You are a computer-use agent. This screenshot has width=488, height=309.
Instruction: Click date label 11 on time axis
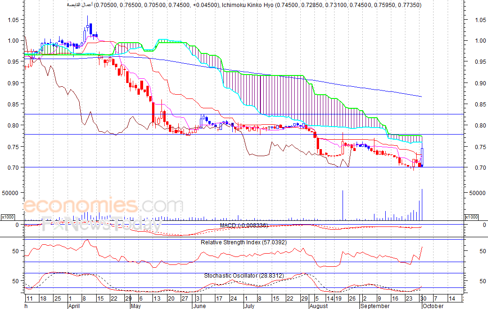point(30,298)
